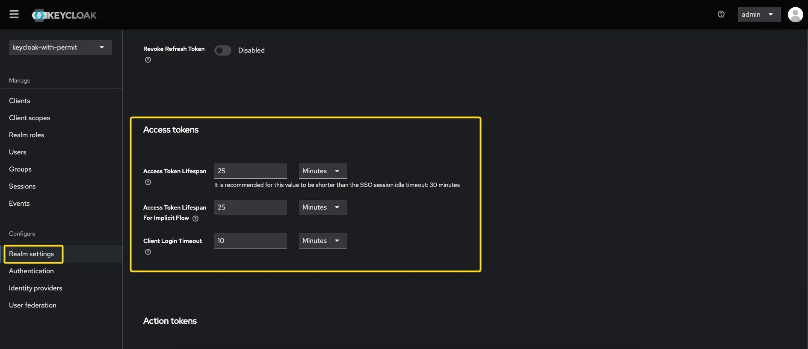The height and width of the screenshot is (349, 808).
Task: Change Access Token Lifespan unit dropdown
Action: click(x=323, y=171)
